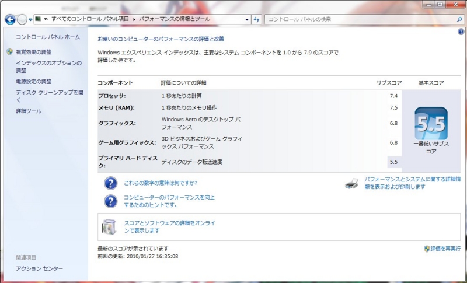Click the 5.5 base score badge

coord(431,124)
